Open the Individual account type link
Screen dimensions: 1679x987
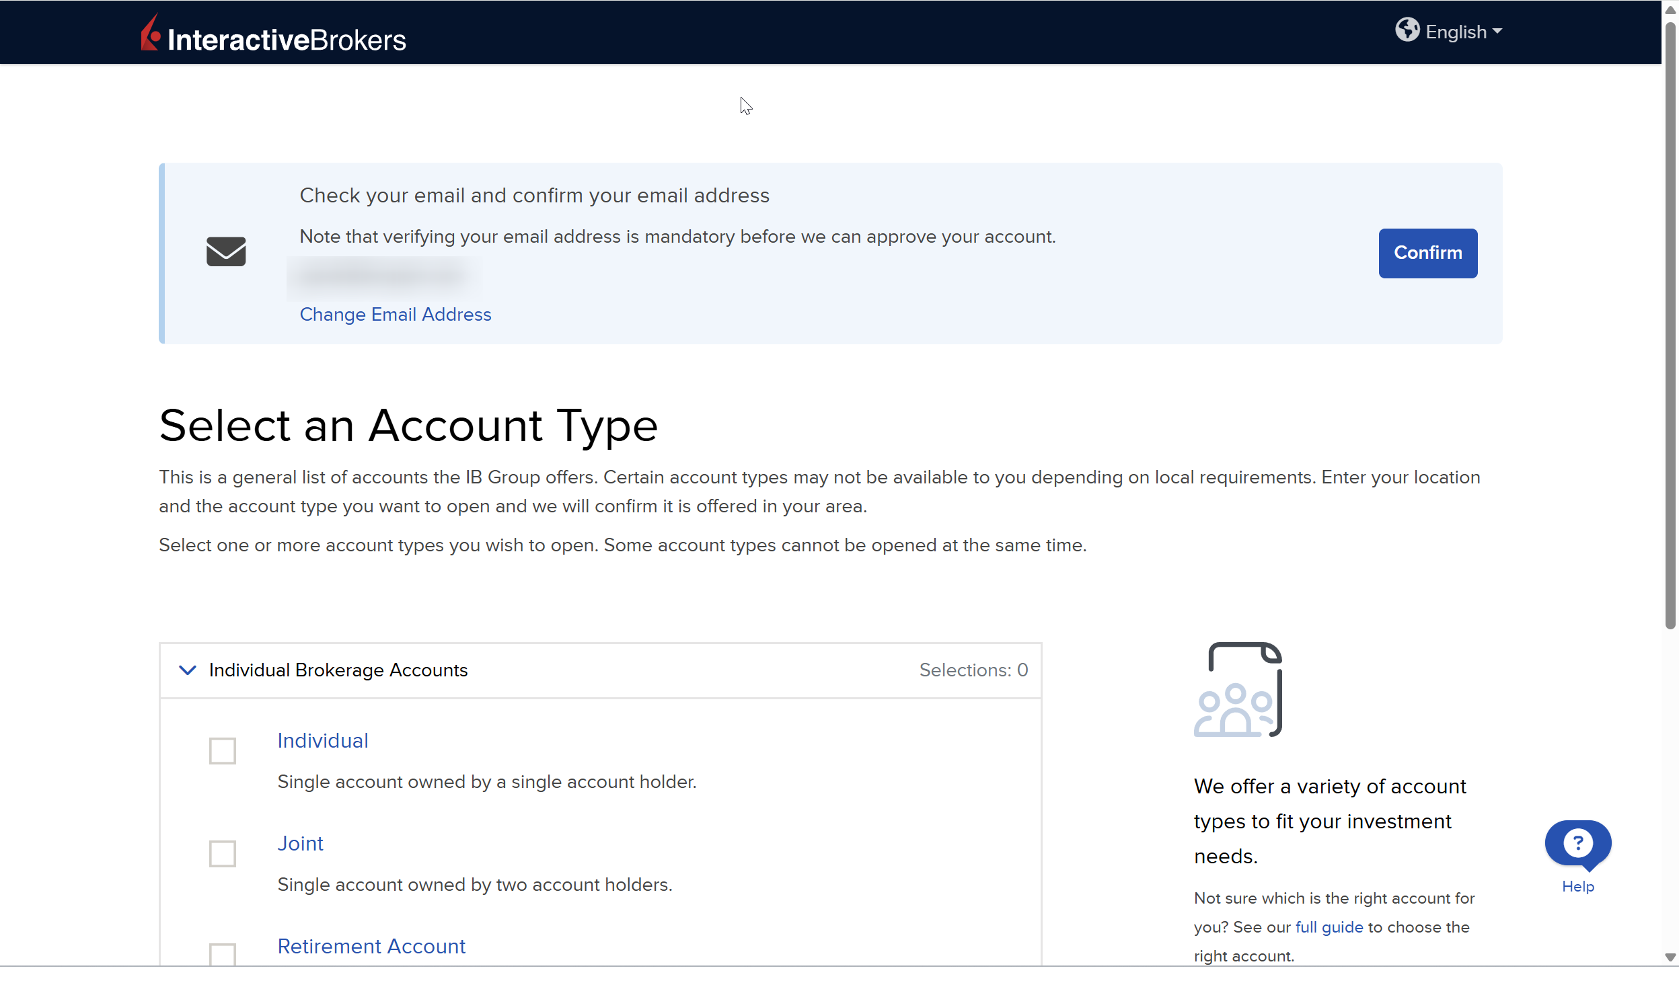323,741
